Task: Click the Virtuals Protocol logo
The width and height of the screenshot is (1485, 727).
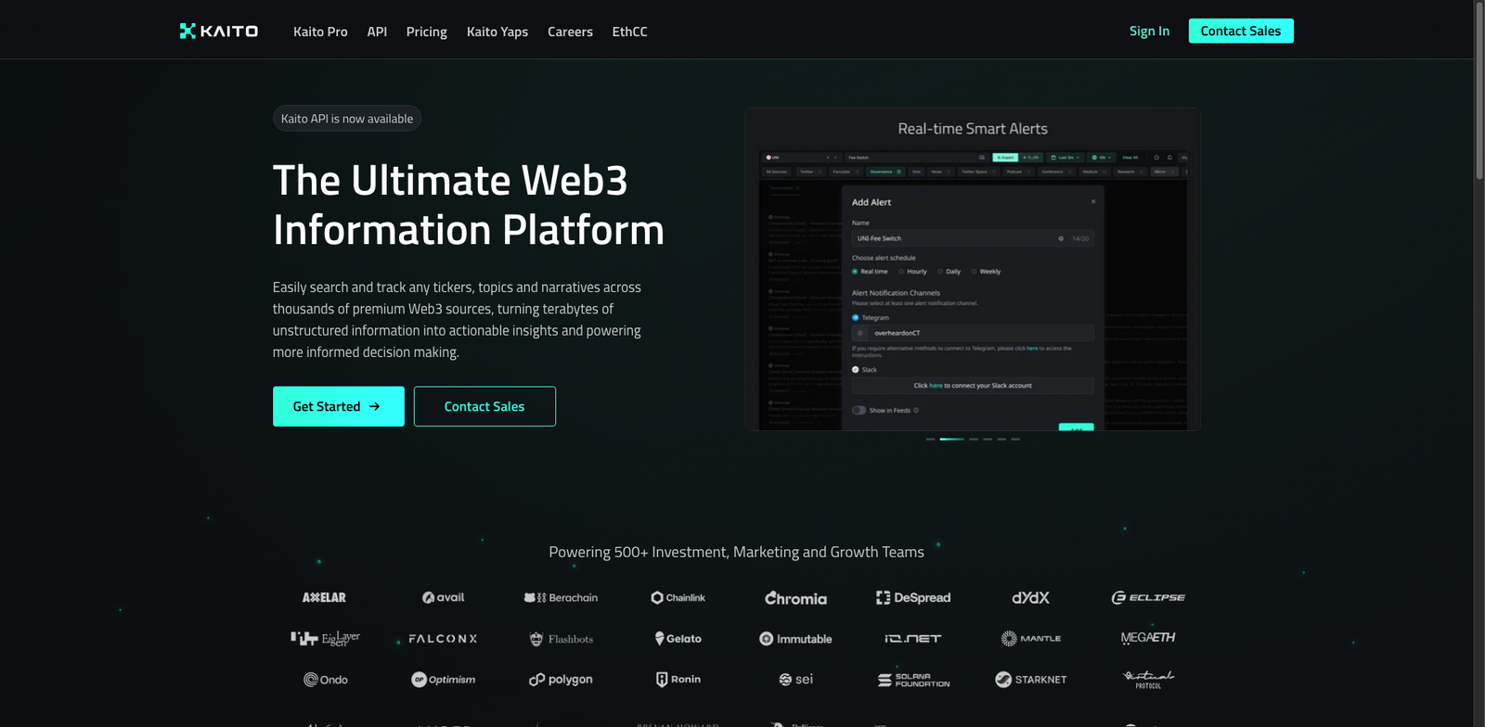Action: [1148, 680]
